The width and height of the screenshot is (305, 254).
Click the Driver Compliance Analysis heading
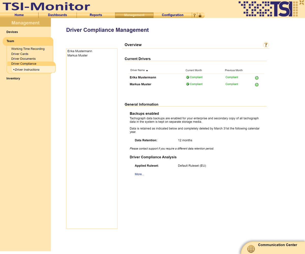pyautogui.click(x=153, y=157)
